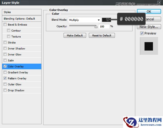The image size is (163, 128).
Task: Click the black style preview thumbnail
Action: click(149, 46)
